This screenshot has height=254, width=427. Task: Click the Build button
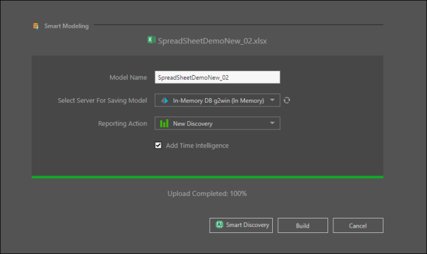coord(302,225)
